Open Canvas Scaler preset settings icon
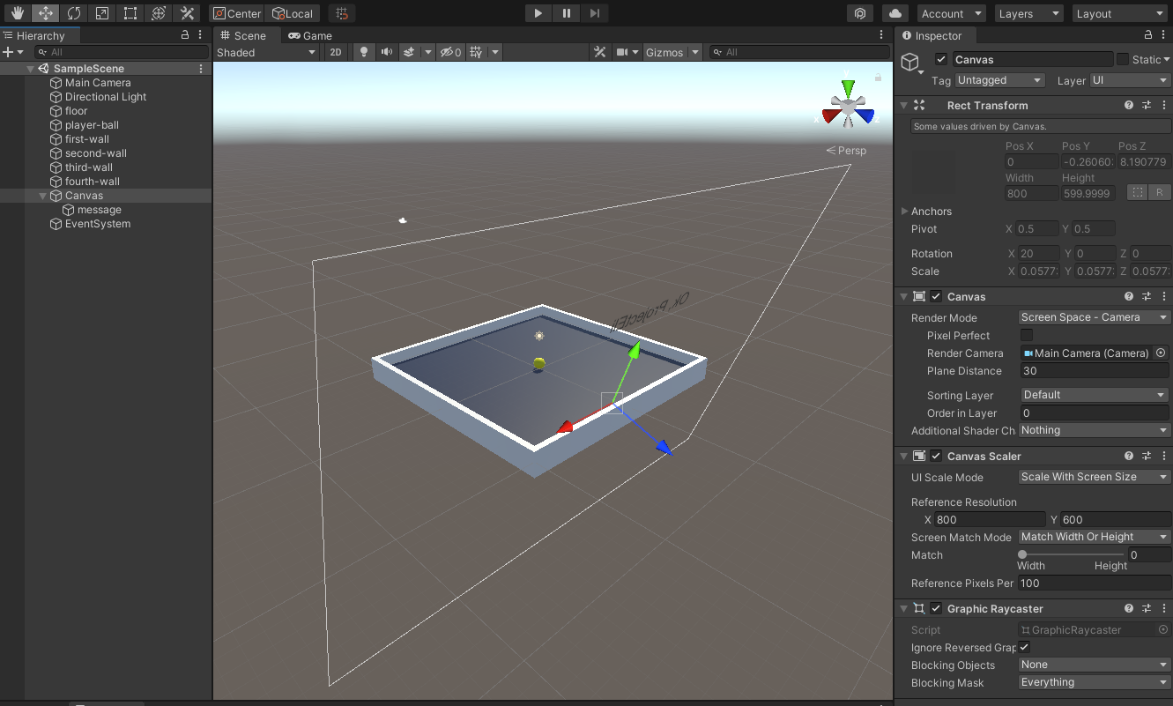 [x=1147, y=456]
